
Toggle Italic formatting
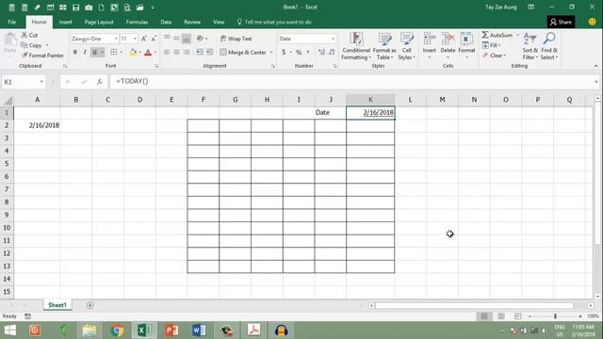point(85,52)
